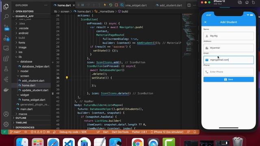260x146 pixels.
Task: Collapse the database folder
Action: click(x=26, y=62)
